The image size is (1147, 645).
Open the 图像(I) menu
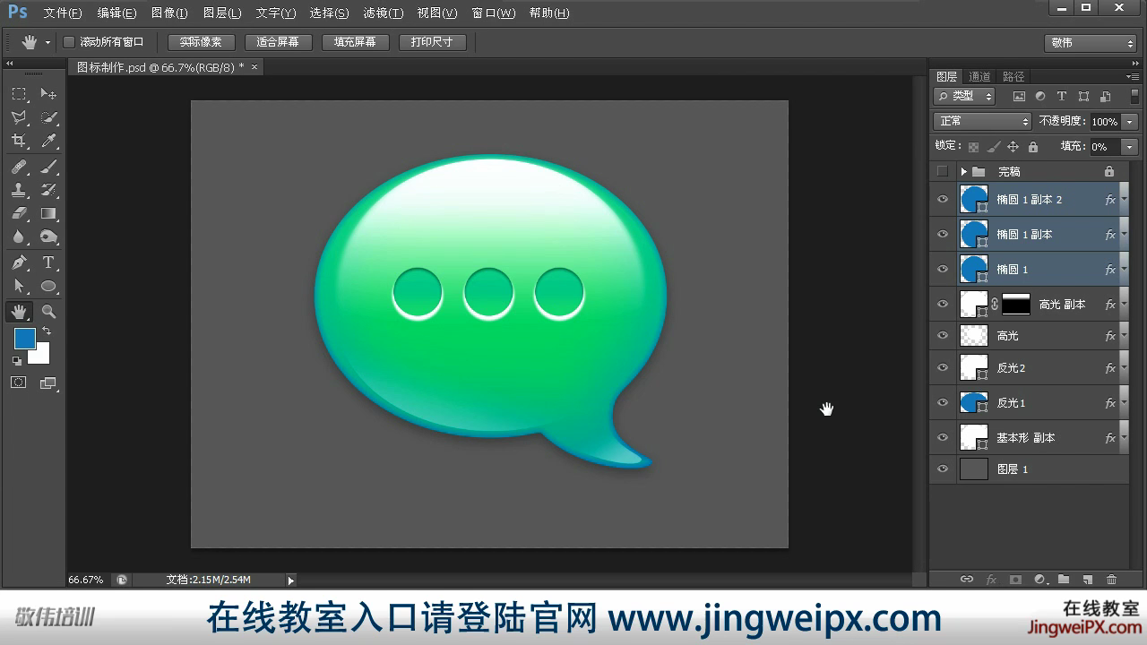tap(169, 13)
